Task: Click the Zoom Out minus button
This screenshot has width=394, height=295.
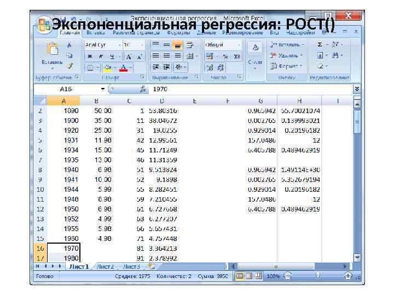Action: 287,276
